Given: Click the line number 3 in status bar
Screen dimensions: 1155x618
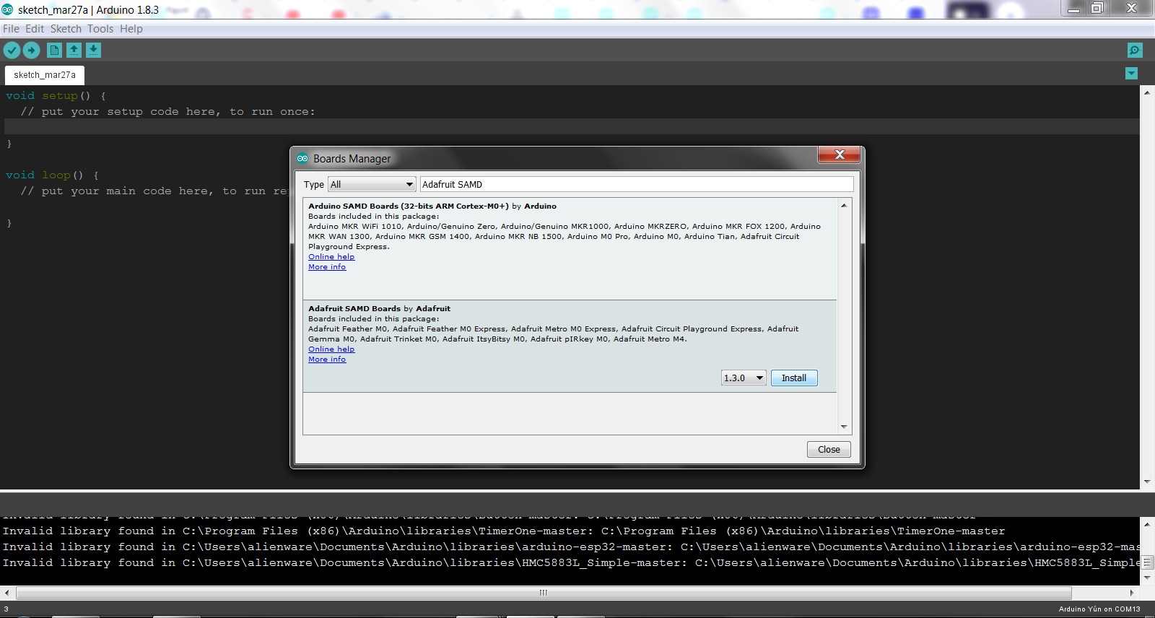Looking at the screenshot, I should pyautogui.click(x=6, y=609).
